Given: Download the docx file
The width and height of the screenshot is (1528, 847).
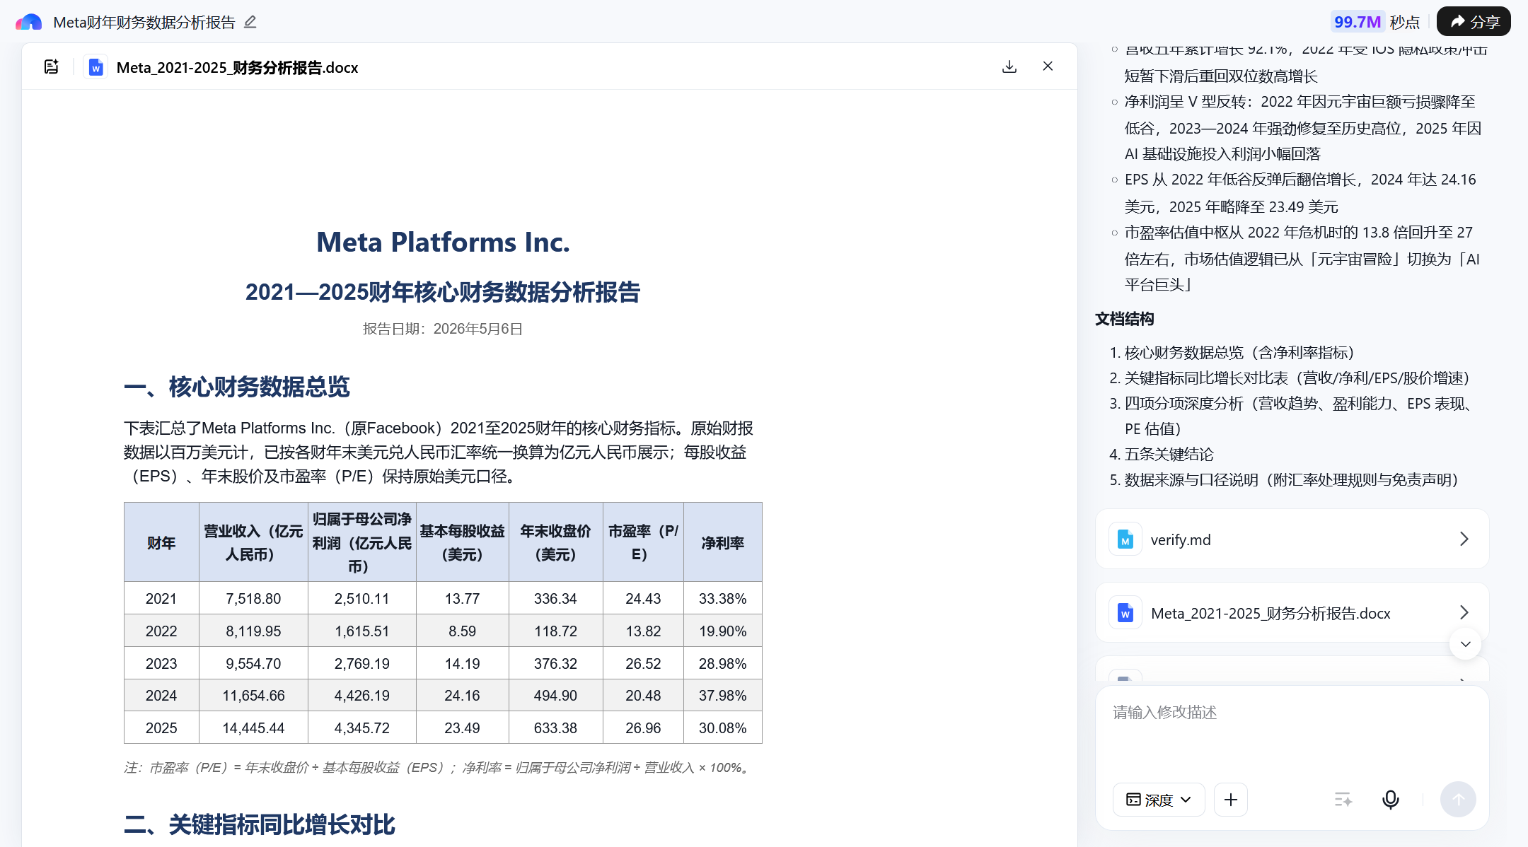Looking at the screenshot, I should pos(1009,66).
